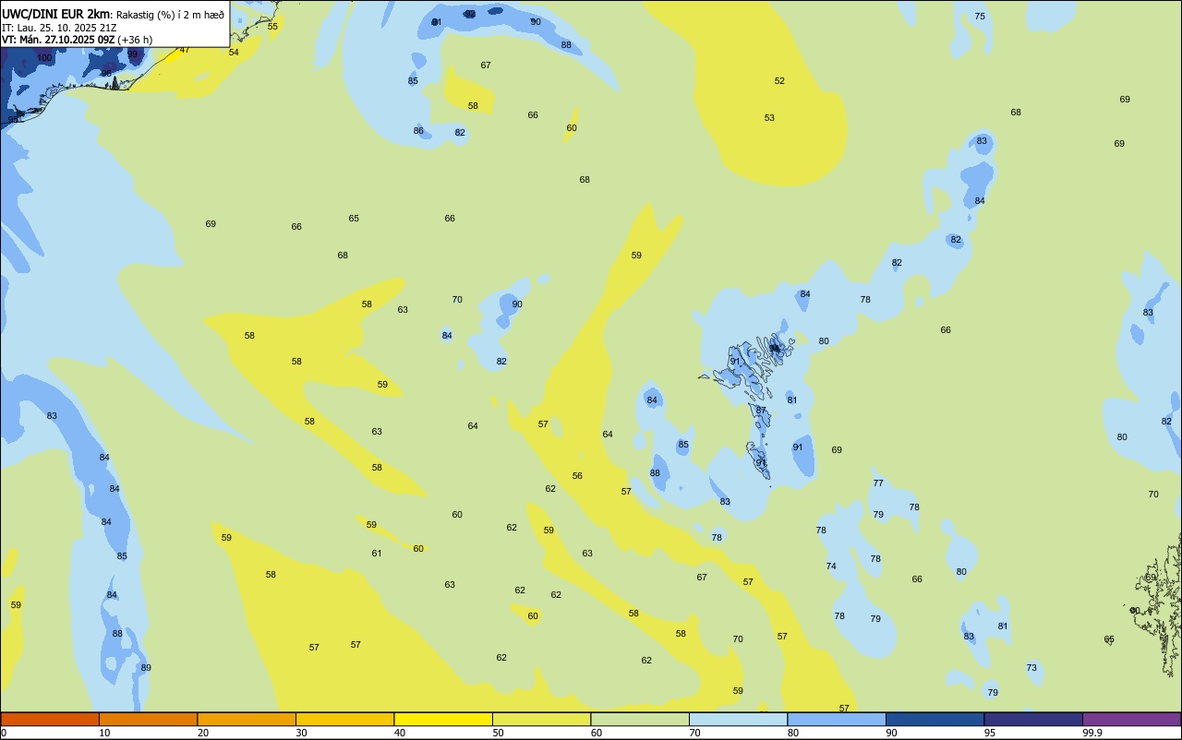This screenshot has height=740, width=1182.
Task: Choose the golden 30–40 legend swatch
Action: coord(344,719)
